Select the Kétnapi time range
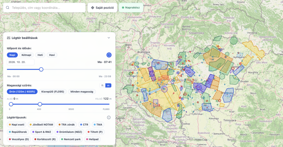The image size is (283, 147). 26,55
